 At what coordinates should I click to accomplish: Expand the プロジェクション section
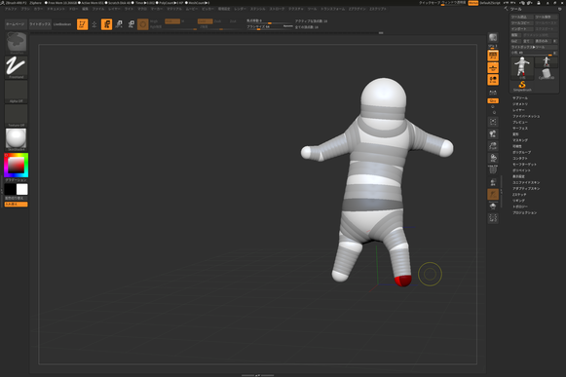[x=524, y=212]
